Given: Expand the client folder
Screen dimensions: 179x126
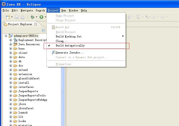Looking at the screenshot, I should pos(11,53).
